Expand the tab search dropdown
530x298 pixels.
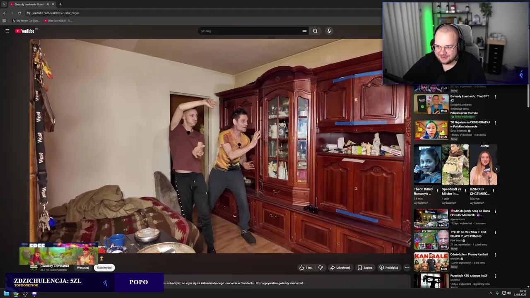coord(4,4)
